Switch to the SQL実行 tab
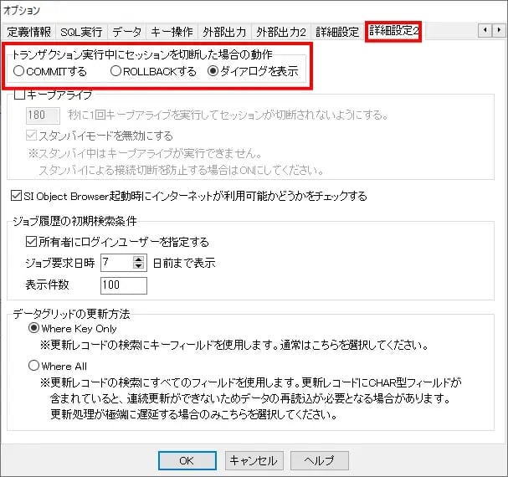Image resolution: width=508 pixels, height=477 pixels. coord(81,32)
